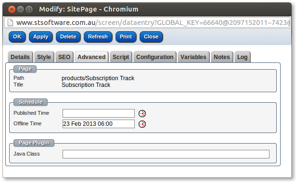Click the Delete button

tap(68, 37)
